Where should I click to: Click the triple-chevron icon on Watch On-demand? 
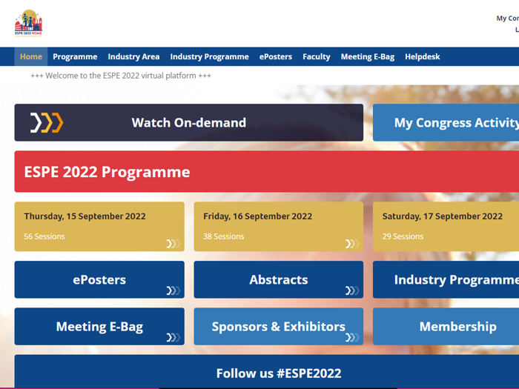(47, 123)
